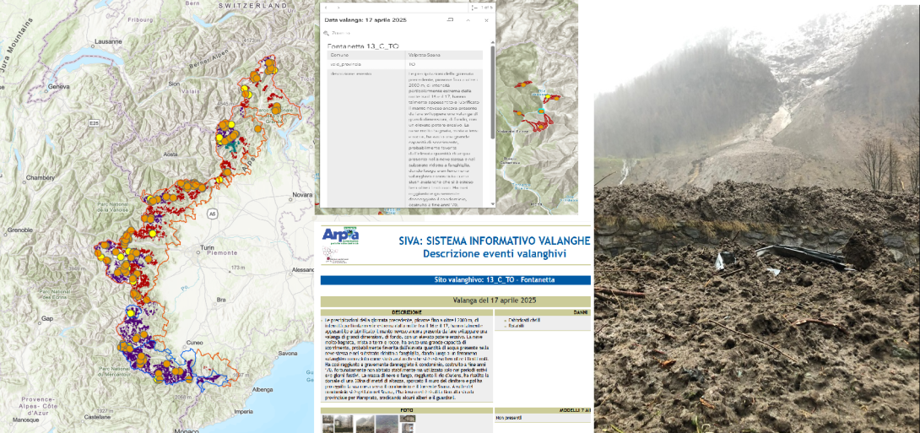The height and width of the screenshot is (433, 920).
Task: Click the Lausanne city label on the map
Action: (x=109, y=41)
